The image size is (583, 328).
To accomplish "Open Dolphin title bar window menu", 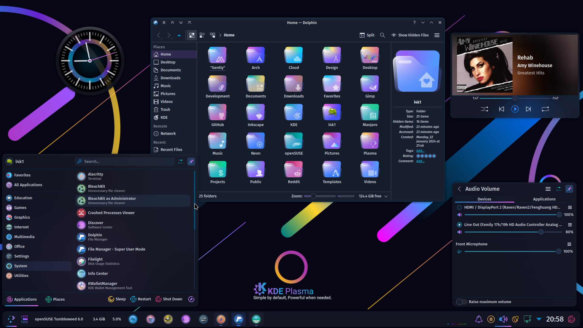I will (x=164, y=22).
